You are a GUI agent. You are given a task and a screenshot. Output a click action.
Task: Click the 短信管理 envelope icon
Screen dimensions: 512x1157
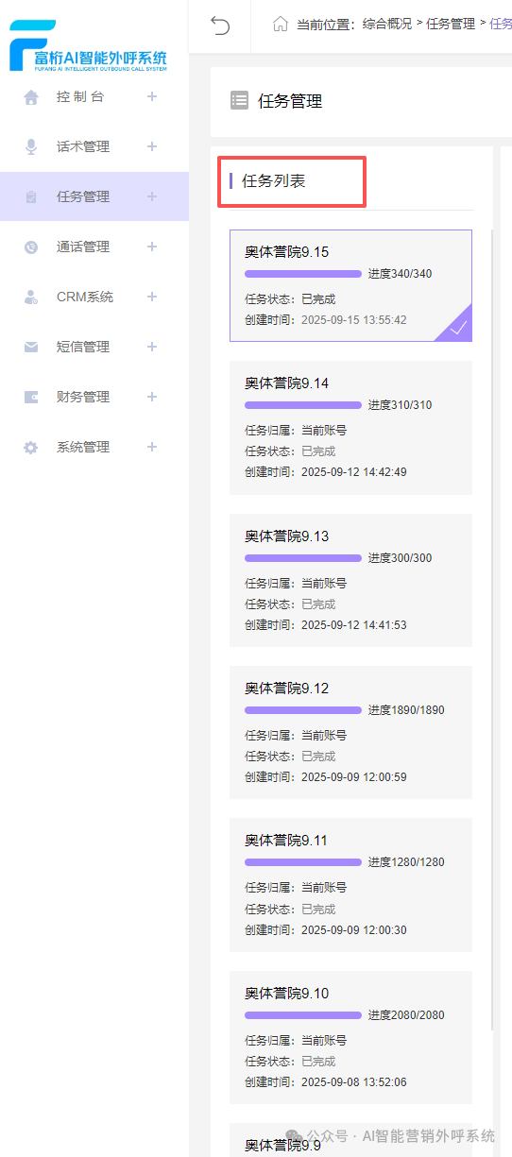point(31,347)
